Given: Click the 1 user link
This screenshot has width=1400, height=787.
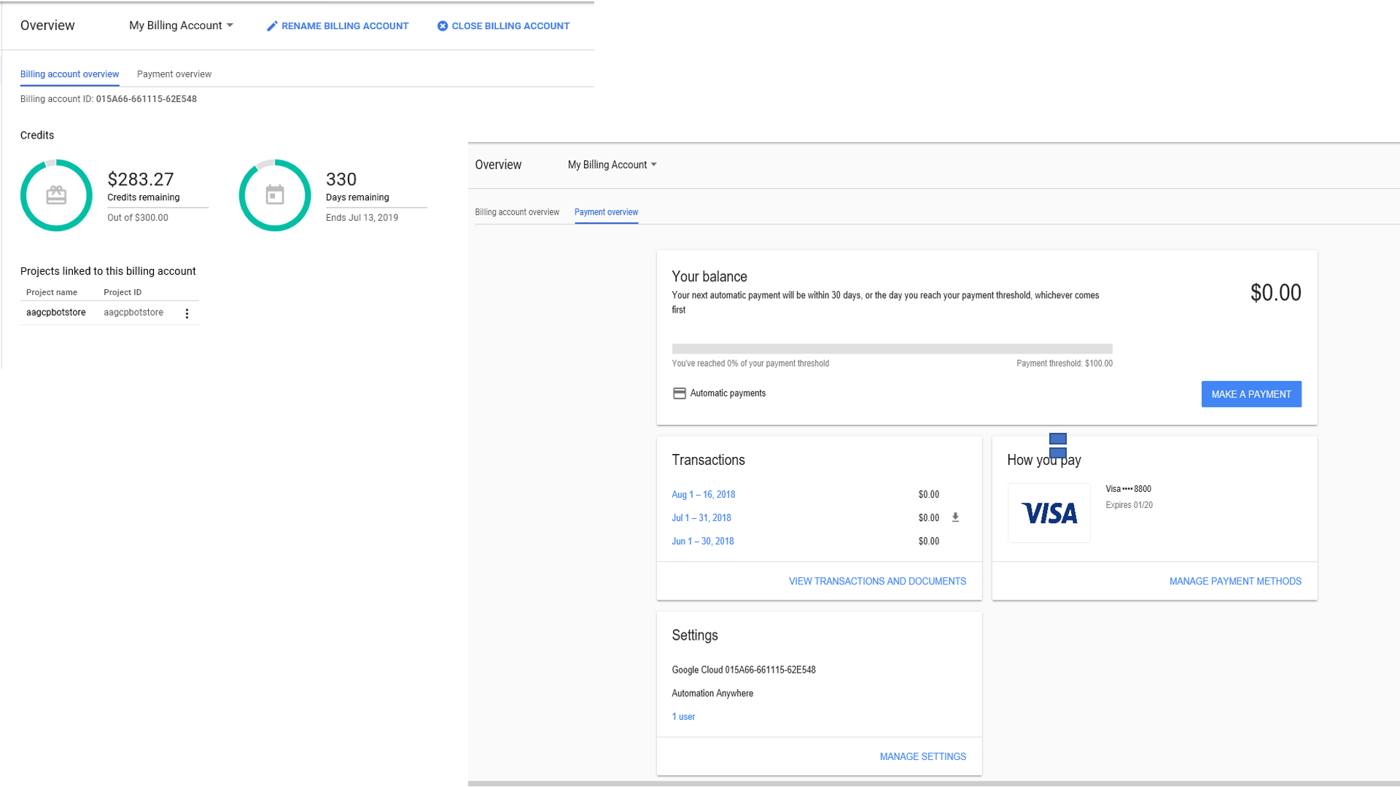Looking at the screenshot, I should [683, 717].
